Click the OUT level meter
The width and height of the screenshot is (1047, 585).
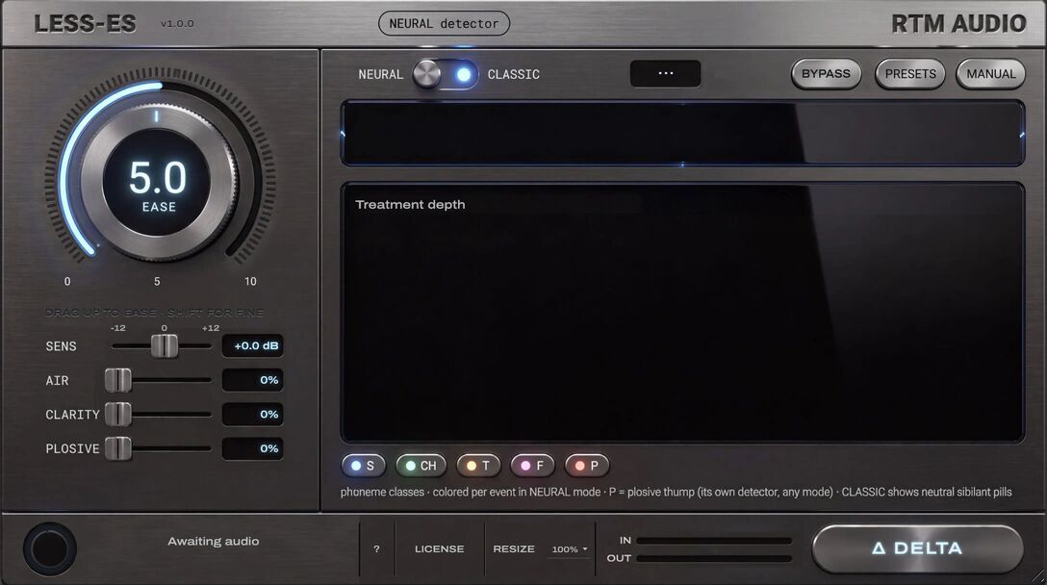(x=714, y=558)
